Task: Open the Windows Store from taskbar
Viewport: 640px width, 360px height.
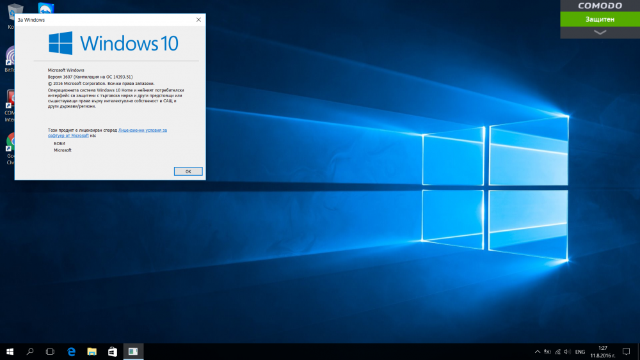Action: [x=112, y=352]
